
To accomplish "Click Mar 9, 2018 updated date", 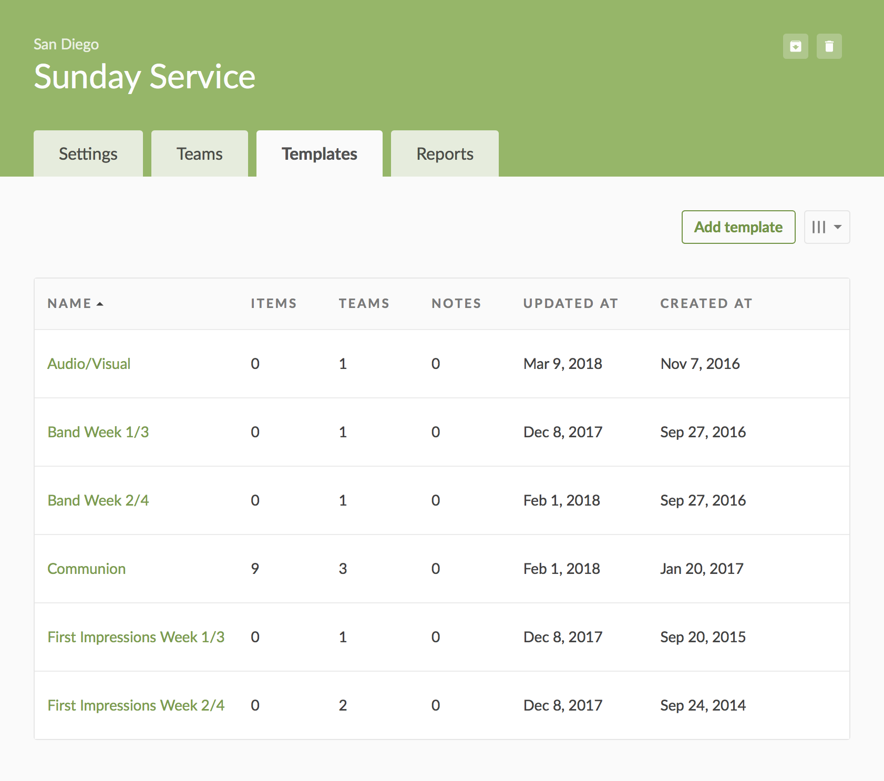I will pyautogui.click(x=563, y=364).
